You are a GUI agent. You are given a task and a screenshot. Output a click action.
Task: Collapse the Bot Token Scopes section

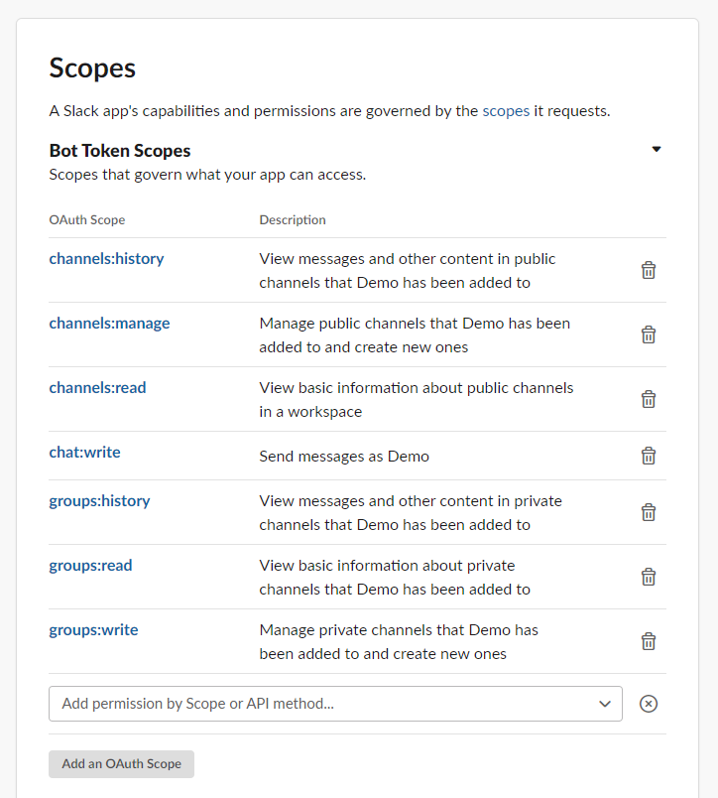(x=656, y=150)
